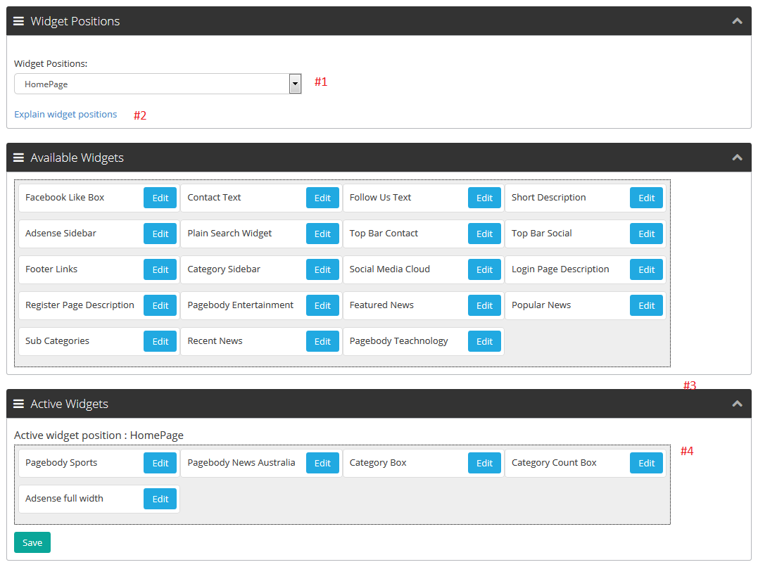Click hamburger icon in Active Widgets header
Screen dimensions: 758x567
pos(19,404)
